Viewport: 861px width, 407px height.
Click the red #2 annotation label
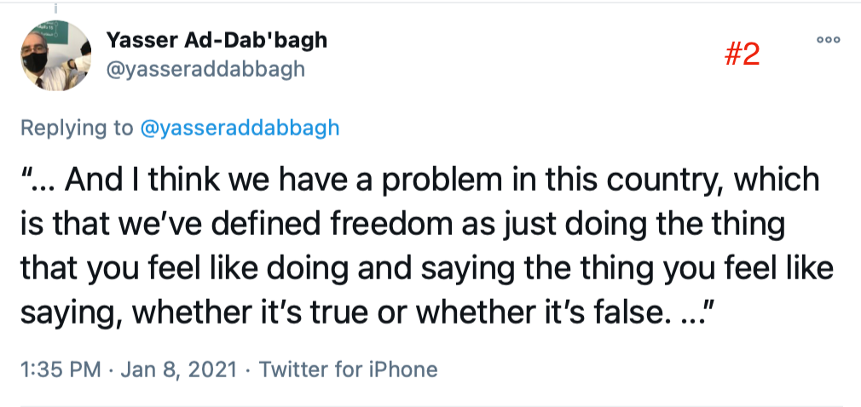pos(741,55)
